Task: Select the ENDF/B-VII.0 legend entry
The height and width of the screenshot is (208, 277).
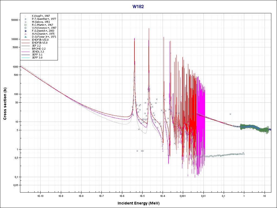Action: click(x=40, y=40)
